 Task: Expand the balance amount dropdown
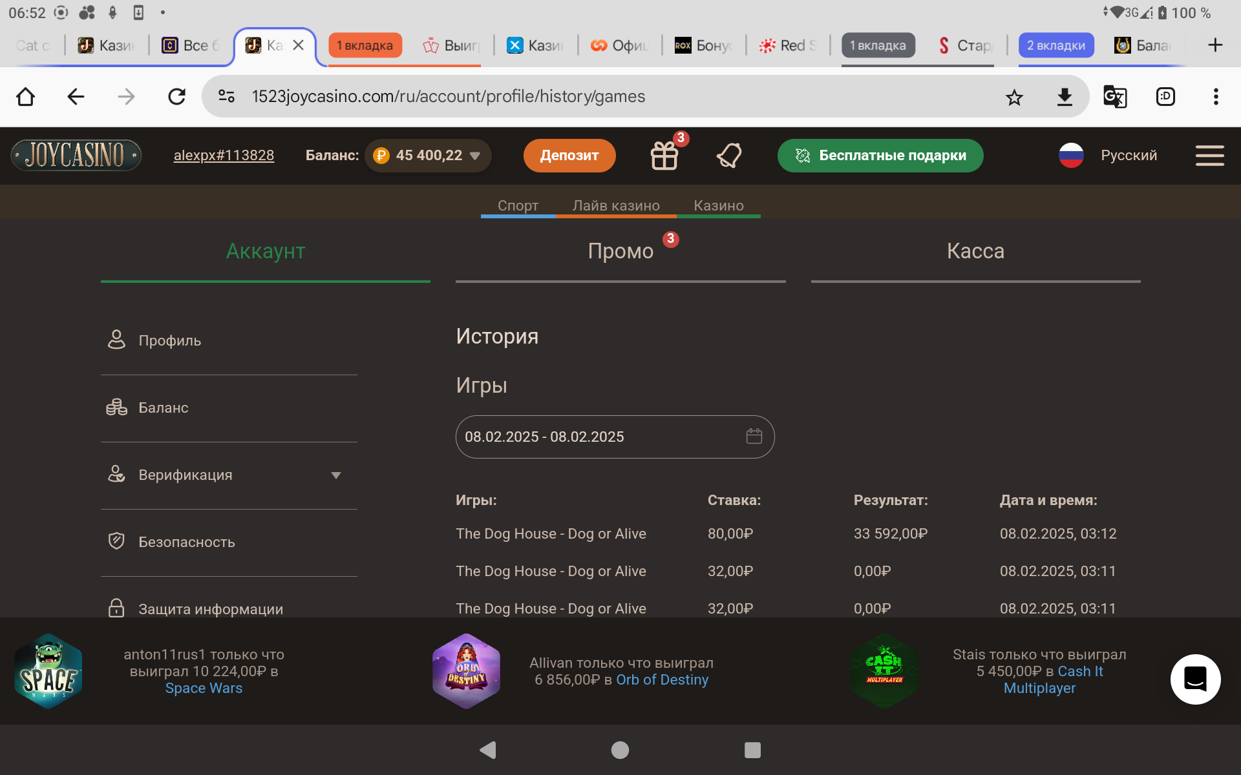pyautogui.click(x=475, y=156)
